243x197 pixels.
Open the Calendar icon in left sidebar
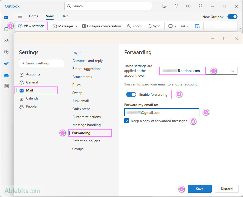point(6,29)
